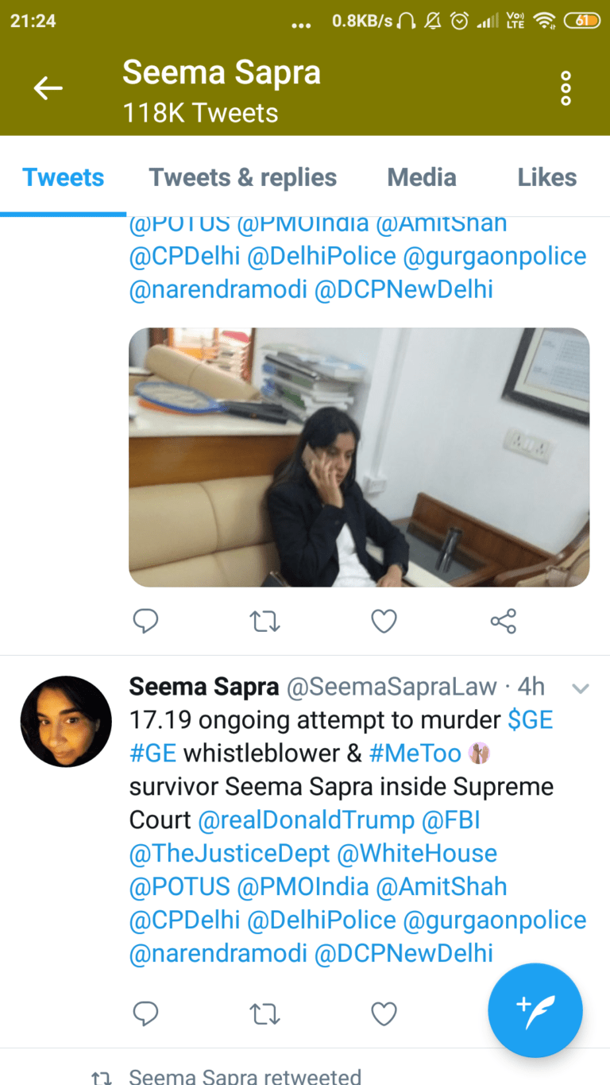
Task: Like the tweet with the photo
Action: pos(384,621)
